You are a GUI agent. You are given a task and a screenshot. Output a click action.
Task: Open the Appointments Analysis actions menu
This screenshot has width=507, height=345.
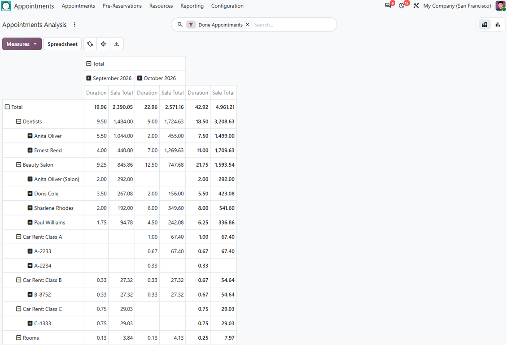74,25
